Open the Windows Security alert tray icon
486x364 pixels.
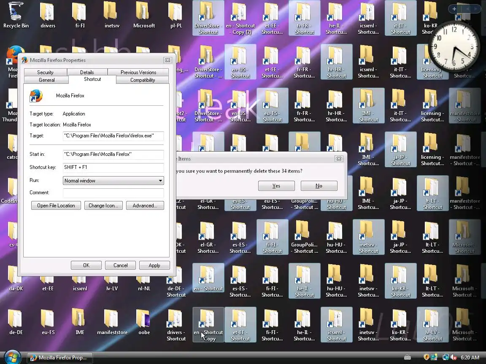(426, 357)
